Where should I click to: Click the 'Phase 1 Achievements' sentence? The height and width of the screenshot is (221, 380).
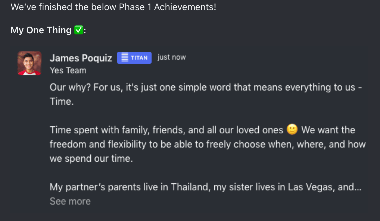[x=114, y=7]
